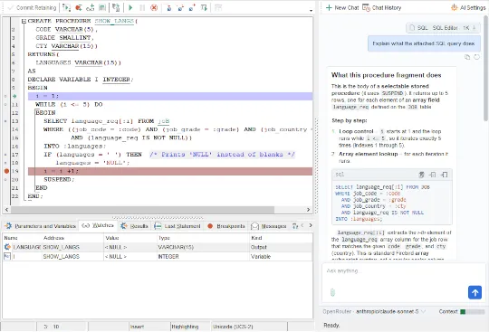Switch to the Messages tab
This screenshot has width=489, height=332.
point(269,226)
